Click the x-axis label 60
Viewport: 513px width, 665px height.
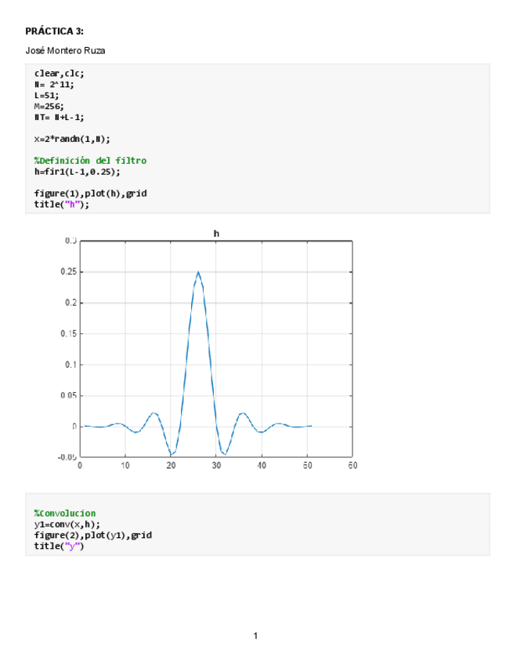[x=352, y=465]
